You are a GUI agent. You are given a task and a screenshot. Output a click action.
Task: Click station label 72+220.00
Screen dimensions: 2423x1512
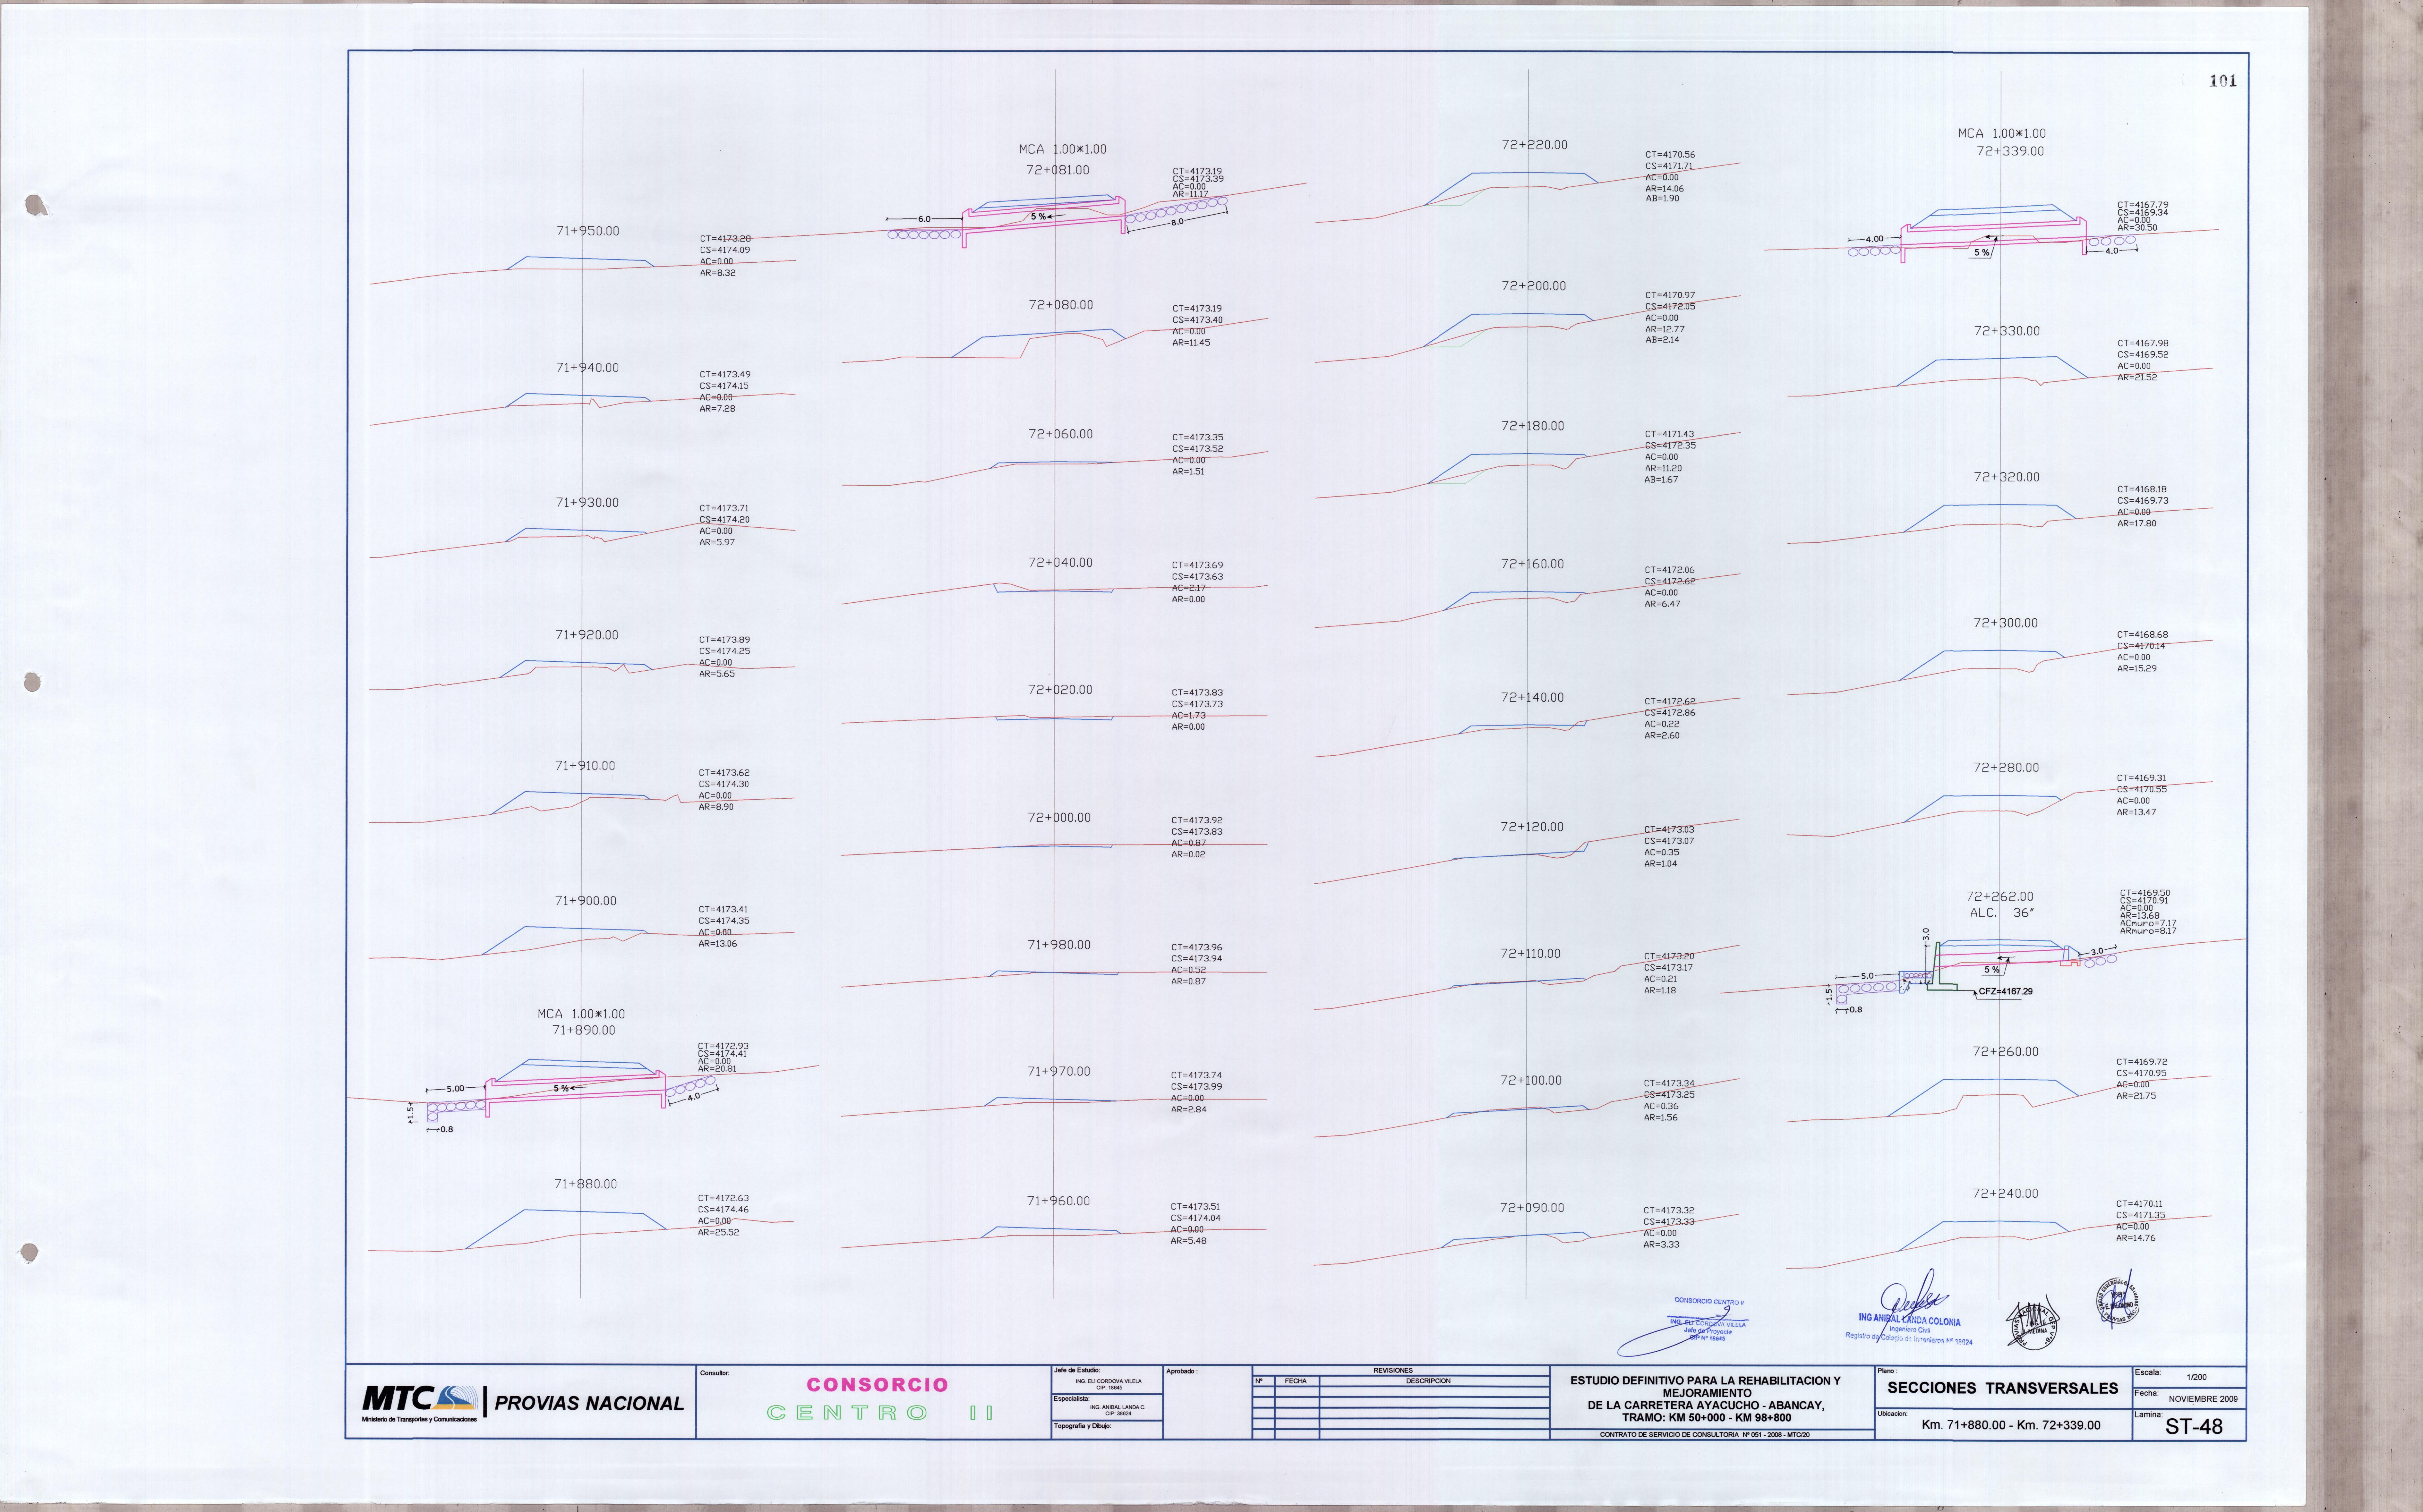[x=1535, y=145]
